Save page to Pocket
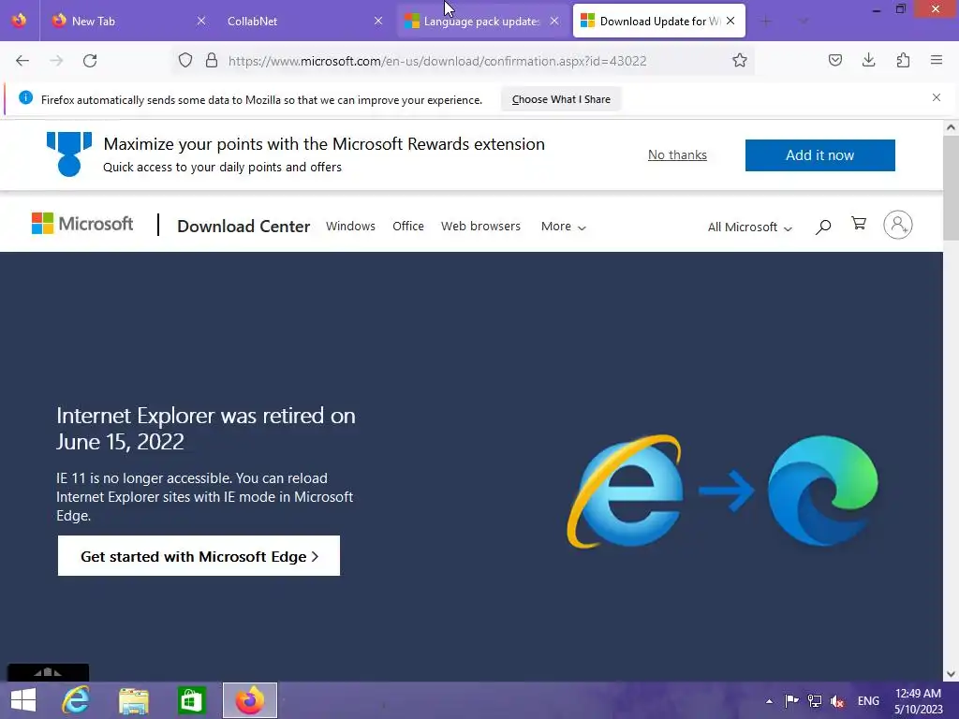Image resolution: width=959 pixels, height=719 pixels. pos(834,60)
